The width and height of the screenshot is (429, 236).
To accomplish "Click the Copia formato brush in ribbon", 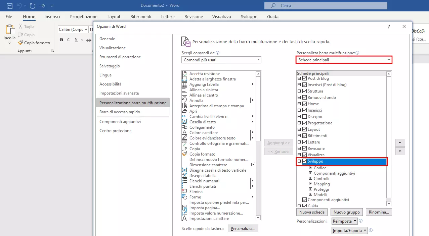I will coord(20,43).
